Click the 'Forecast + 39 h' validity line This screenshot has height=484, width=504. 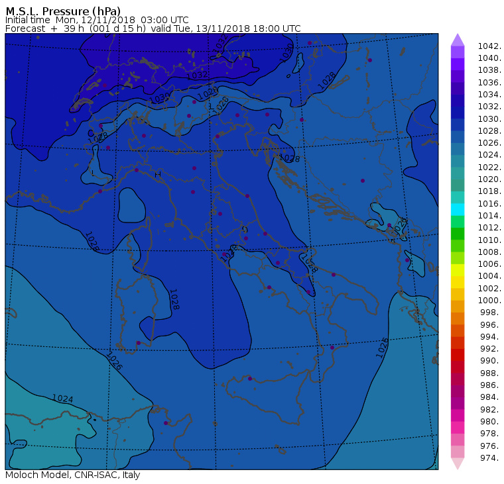pos(153,28)
